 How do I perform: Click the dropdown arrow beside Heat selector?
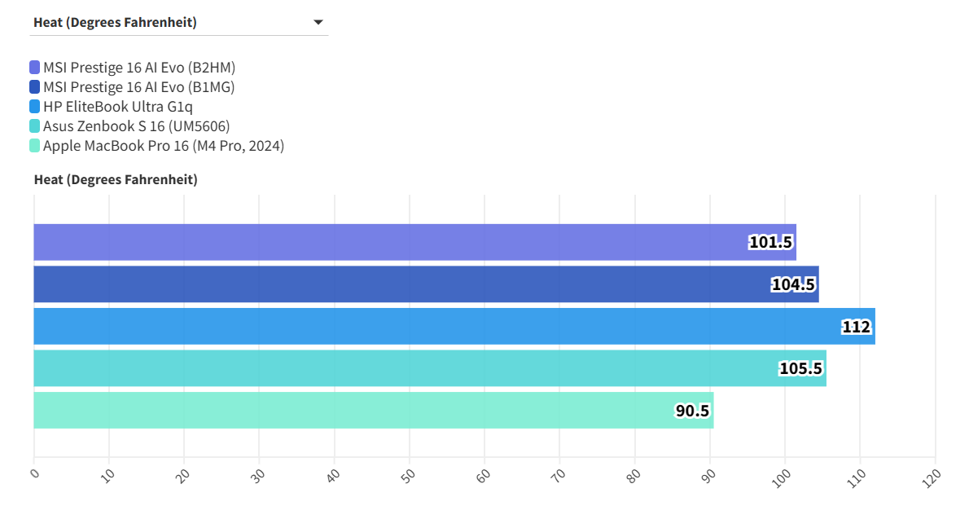tap(318, 23)
